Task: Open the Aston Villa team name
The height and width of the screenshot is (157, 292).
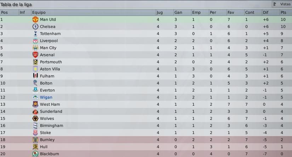Action: (x=50, y=69)
